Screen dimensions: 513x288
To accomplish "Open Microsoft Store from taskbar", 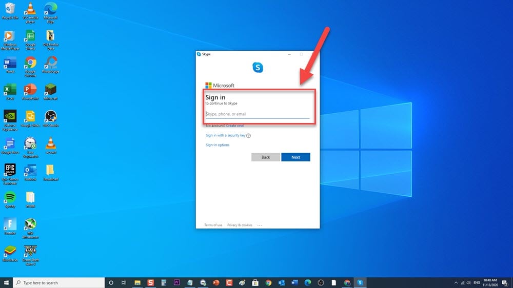I will click(x=255, y=283).
